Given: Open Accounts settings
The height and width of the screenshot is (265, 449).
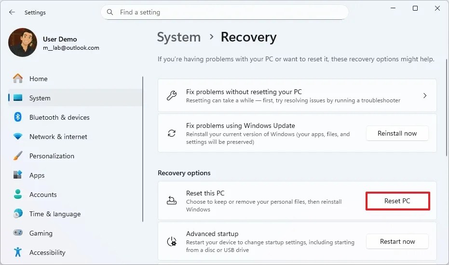Looking at the screenshot, I should pyautogui.click(x=75, y=194).
